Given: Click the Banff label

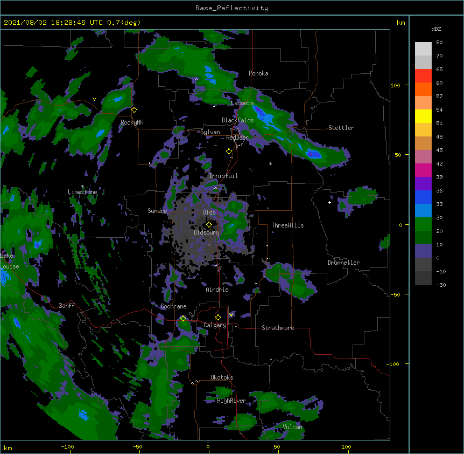Looking at the screenshot, I should [67, 306].
